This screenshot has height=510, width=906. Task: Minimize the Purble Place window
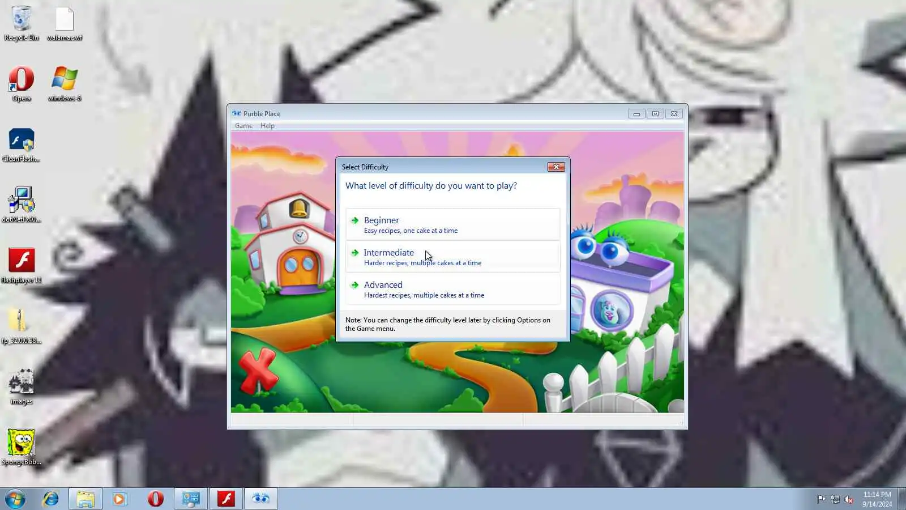(636, 114)
